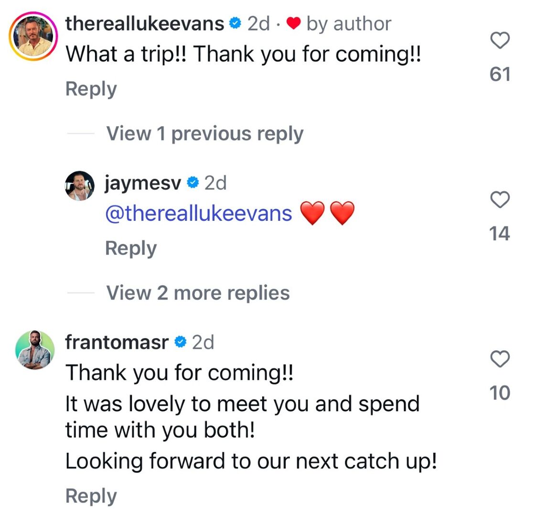
Task: Like thereallukeevans' comment with the heart
Action: pos(500,41)
